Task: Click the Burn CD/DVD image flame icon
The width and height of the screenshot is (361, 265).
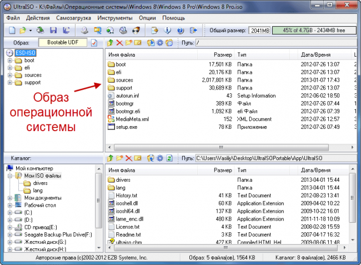Action: pos(136,31)
